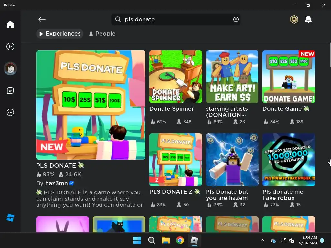Screen dimensions: 331x248
Task: Open the Make Art Earn $$ thumbnail
Action: [232, 77]
